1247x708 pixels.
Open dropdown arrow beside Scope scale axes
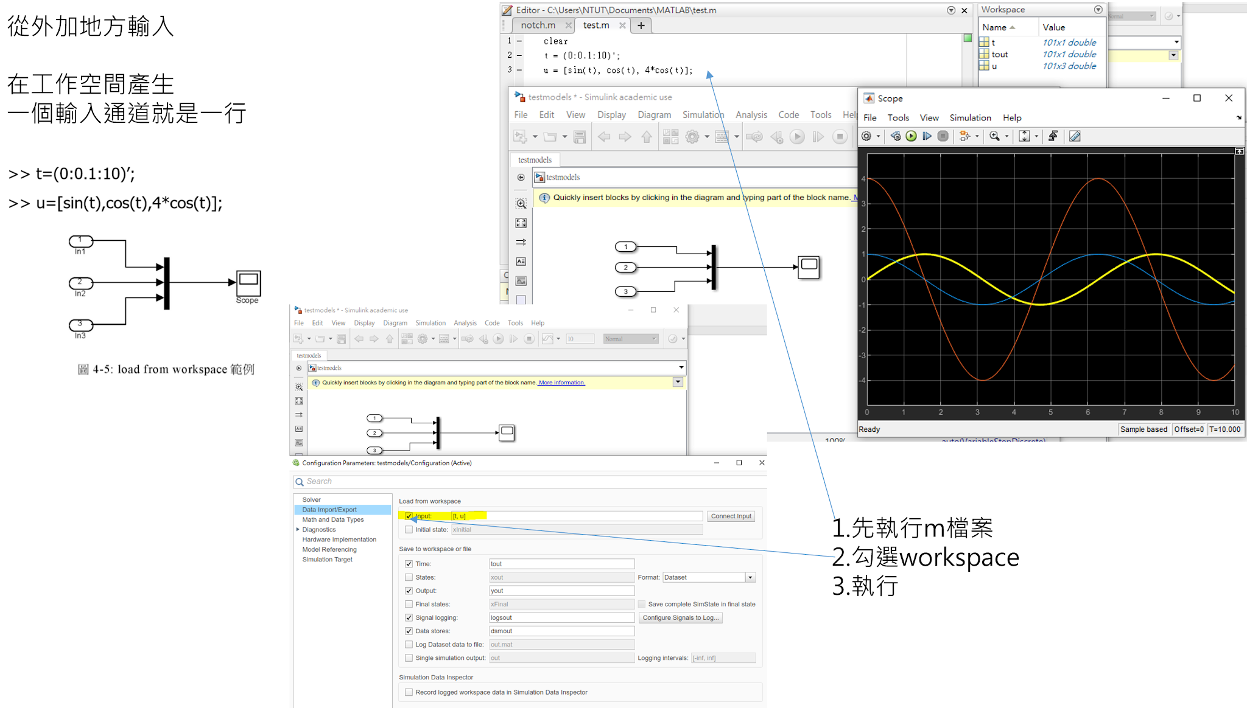coord(1036,136)
